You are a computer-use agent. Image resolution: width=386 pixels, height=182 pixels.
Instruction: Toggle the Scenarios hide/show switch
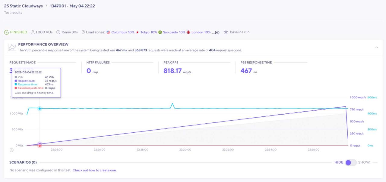351,162
